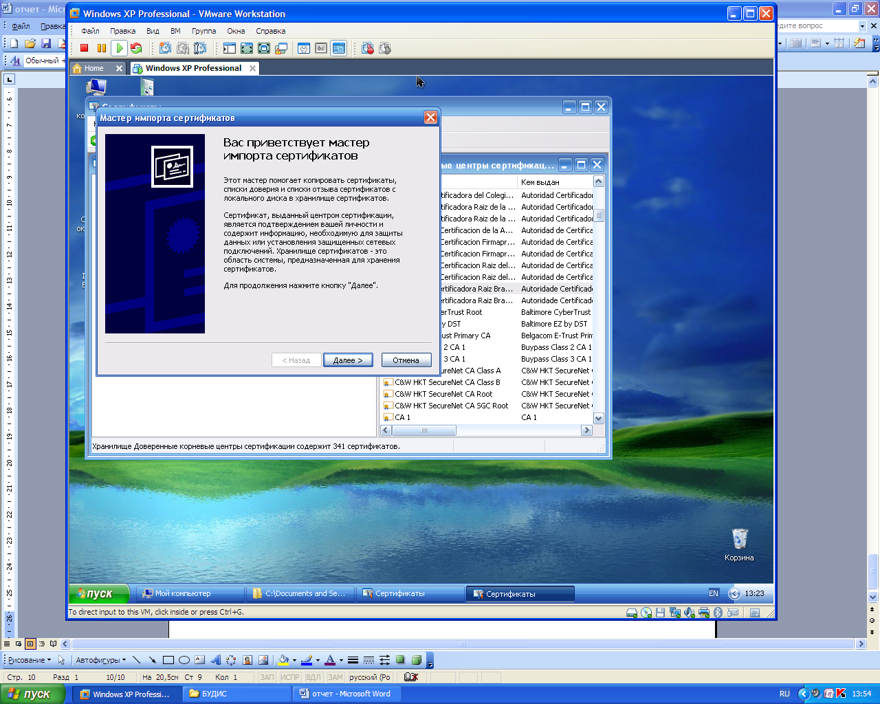Open the ВМ menu in VMware
The image size is (880, 704).
(175, 31)
